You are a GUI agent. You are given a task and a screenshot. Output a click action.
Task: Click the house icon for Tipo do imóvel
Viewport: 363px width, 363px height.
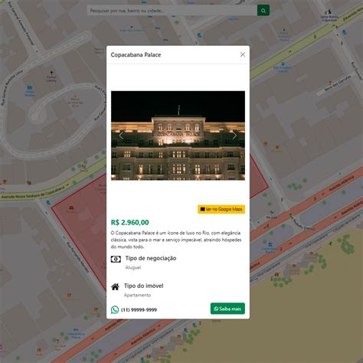click(115, 287)
